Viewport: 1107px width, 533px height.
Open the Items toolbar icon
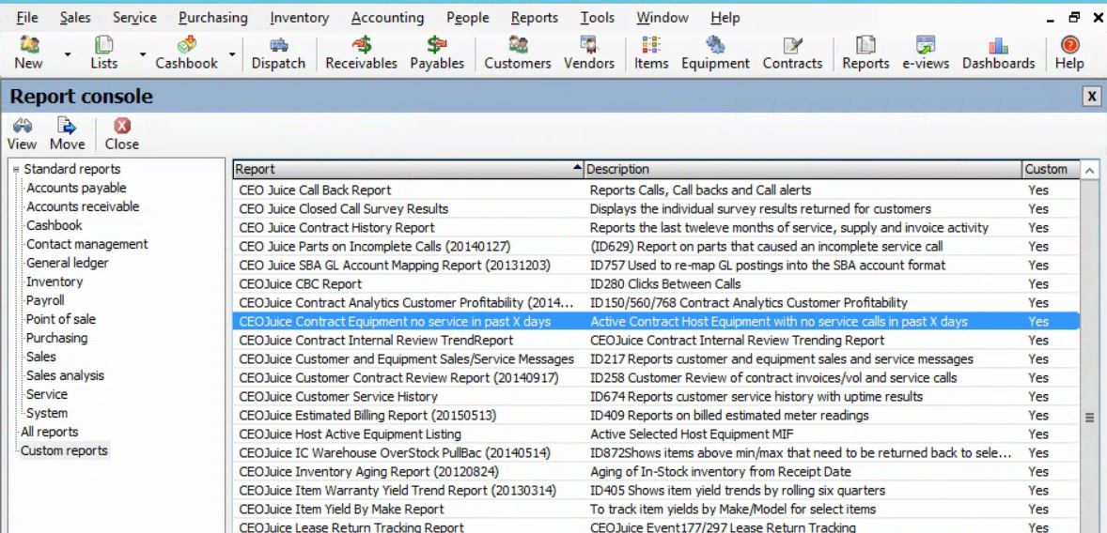coord(651,53)
